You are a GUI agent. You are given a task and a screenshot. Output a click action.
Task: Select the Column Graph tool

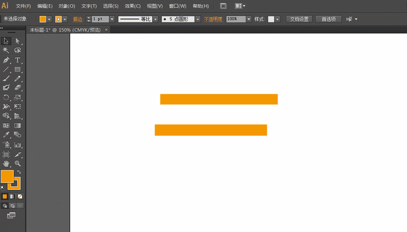18,145
